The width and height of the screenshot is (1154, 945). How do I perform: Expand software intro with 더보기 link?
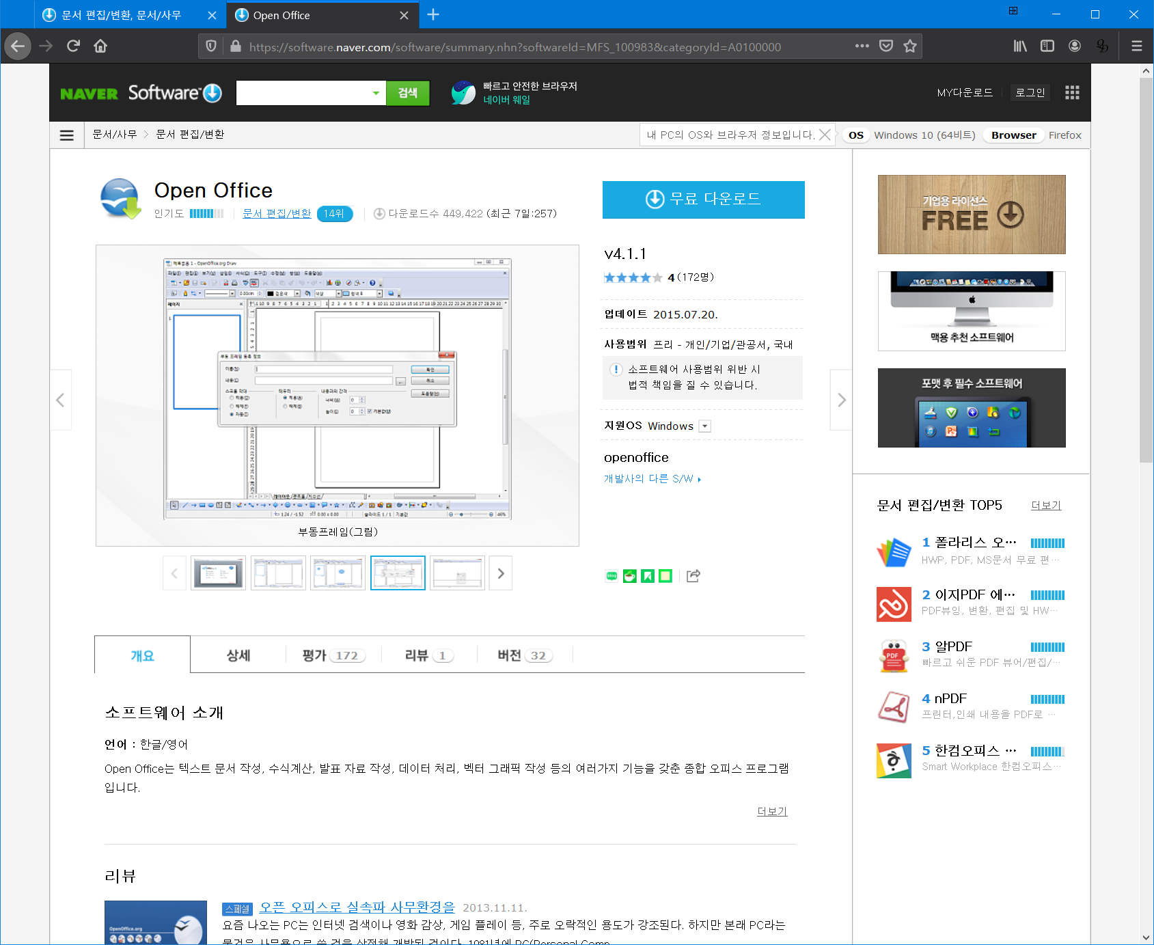772,811
